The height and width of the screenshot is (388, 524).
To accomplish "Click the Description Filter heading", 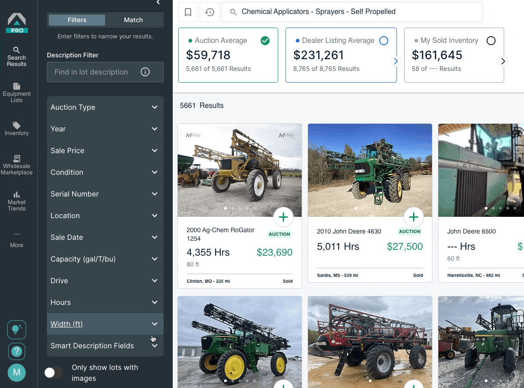I will point(73,55).
